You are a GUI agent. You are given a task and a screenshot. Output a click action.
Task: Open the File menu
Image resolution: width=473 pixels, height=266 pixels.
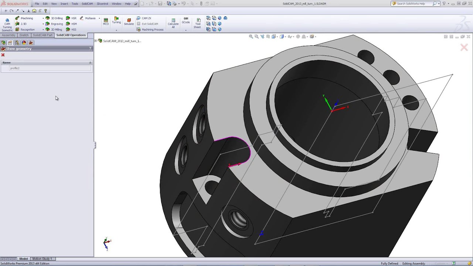tap(37, 4)
